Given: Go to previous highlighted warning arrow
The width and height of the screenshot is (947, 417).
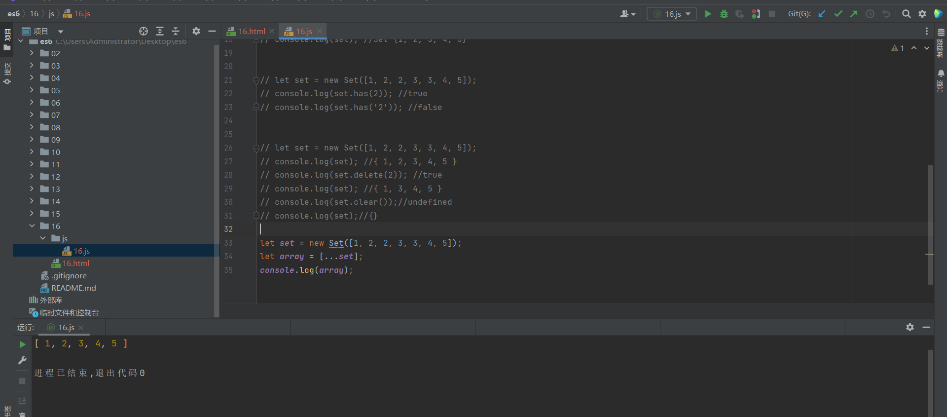Looking at the screenshot, I should (914, 48).
